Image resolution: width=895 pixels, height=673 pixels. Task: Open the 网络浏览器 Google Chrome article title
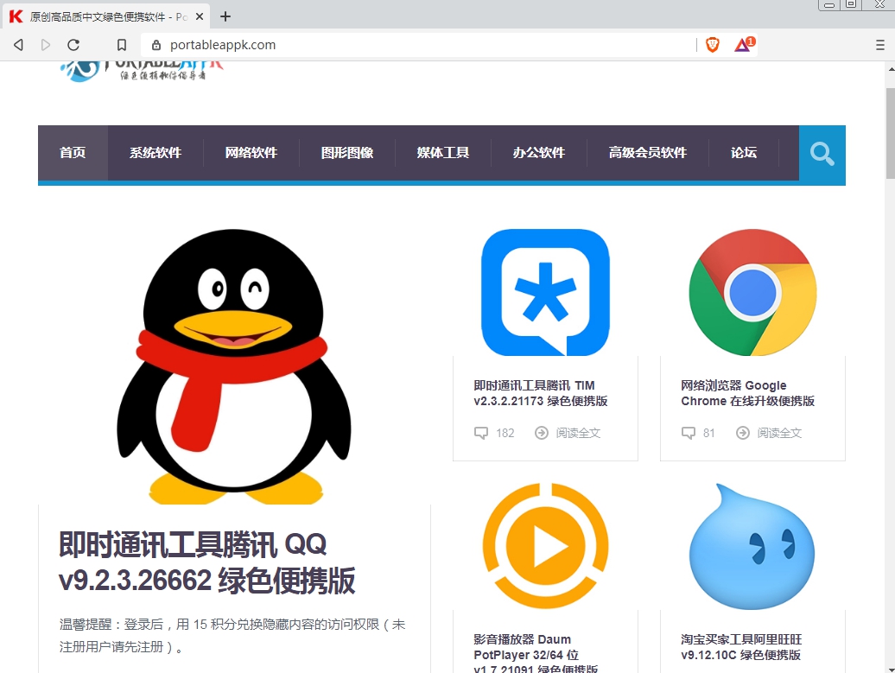pyautogui.click(x=748, y=393)
